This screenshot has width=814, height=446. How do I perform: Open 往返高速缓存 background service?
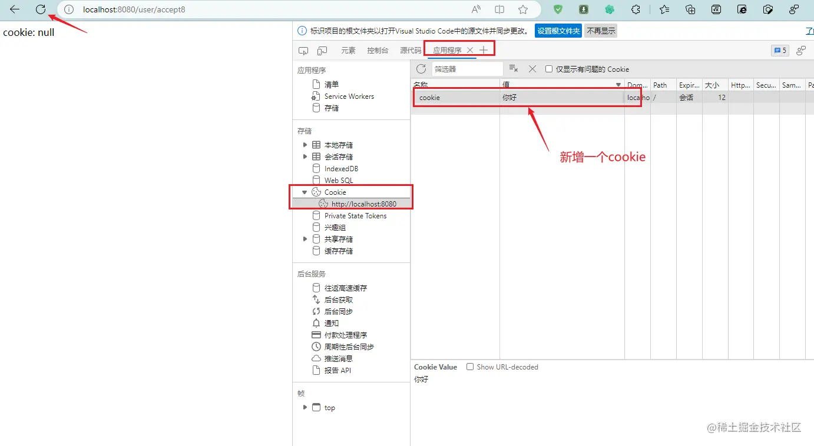[346, 288]
